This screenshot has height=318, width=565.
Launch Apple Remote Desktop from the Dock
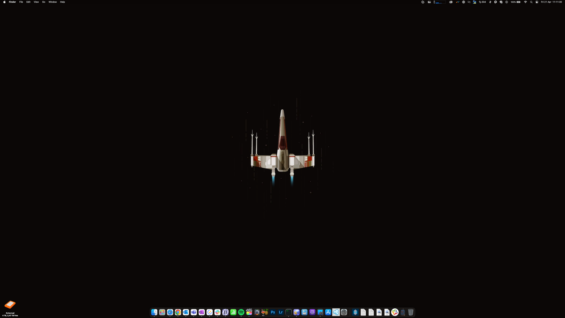(x=320, y=312)
